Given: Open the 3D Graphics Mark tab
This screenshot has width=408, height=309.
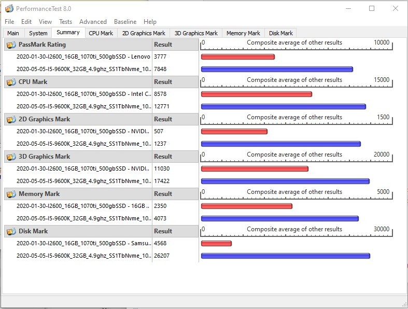Looking at the screenshot, I should click(196, 33).
